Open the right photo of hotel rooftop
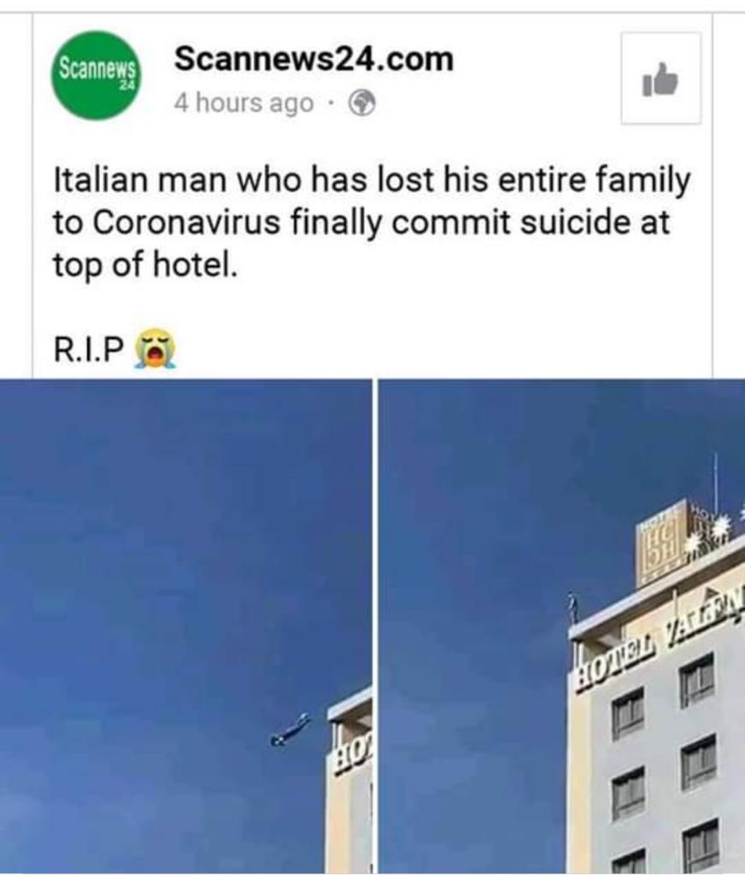Viewport: 745px width, 875px height. tap(562, 626)
